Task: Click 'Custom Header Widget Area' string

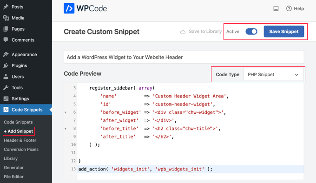Action: tap(189, 96)
